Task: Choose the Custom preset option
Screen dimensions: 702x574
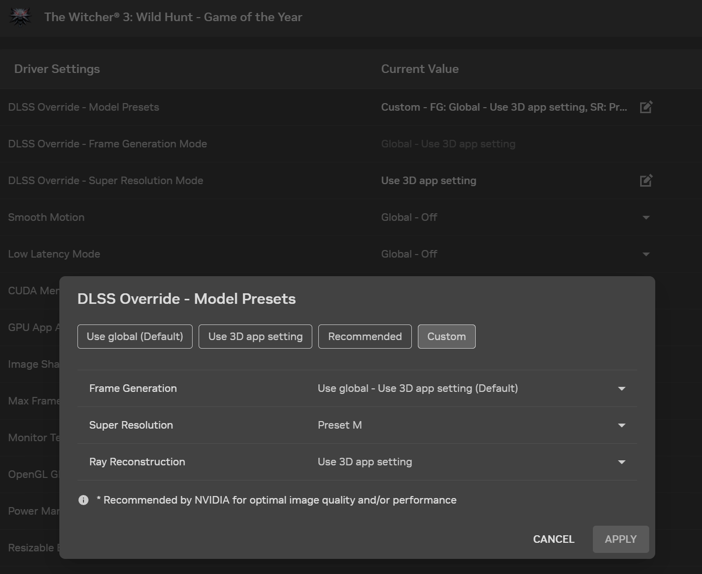Action: pos(447,337)
